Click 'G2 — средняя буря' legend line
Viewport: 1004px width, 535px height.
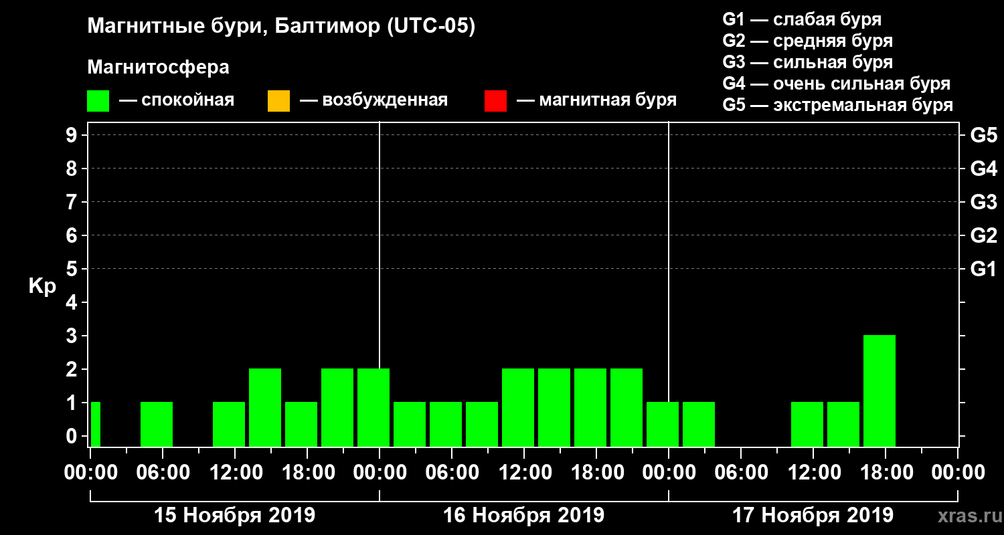click(x=807, y=41)
